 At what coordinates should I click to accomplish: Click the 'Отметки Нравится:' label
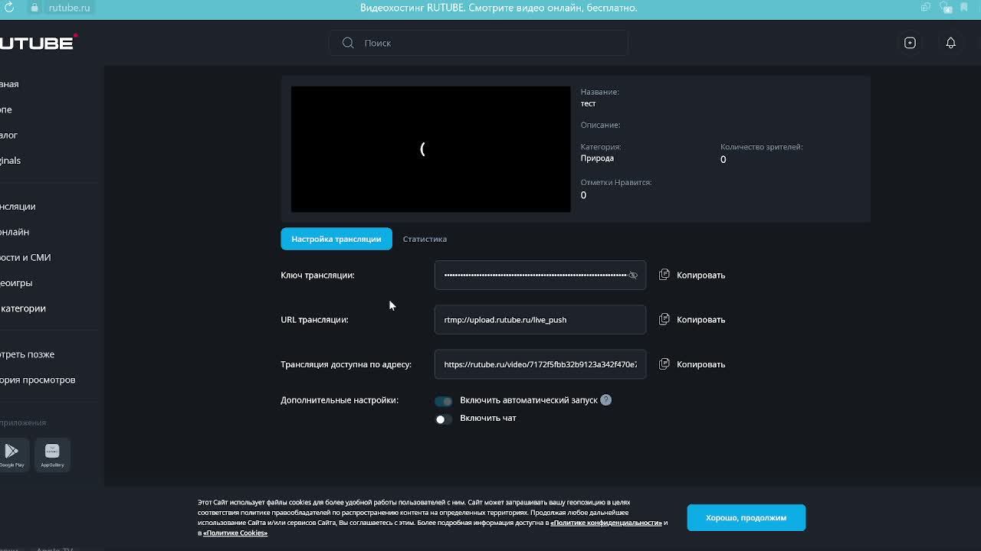click(616, 183)
